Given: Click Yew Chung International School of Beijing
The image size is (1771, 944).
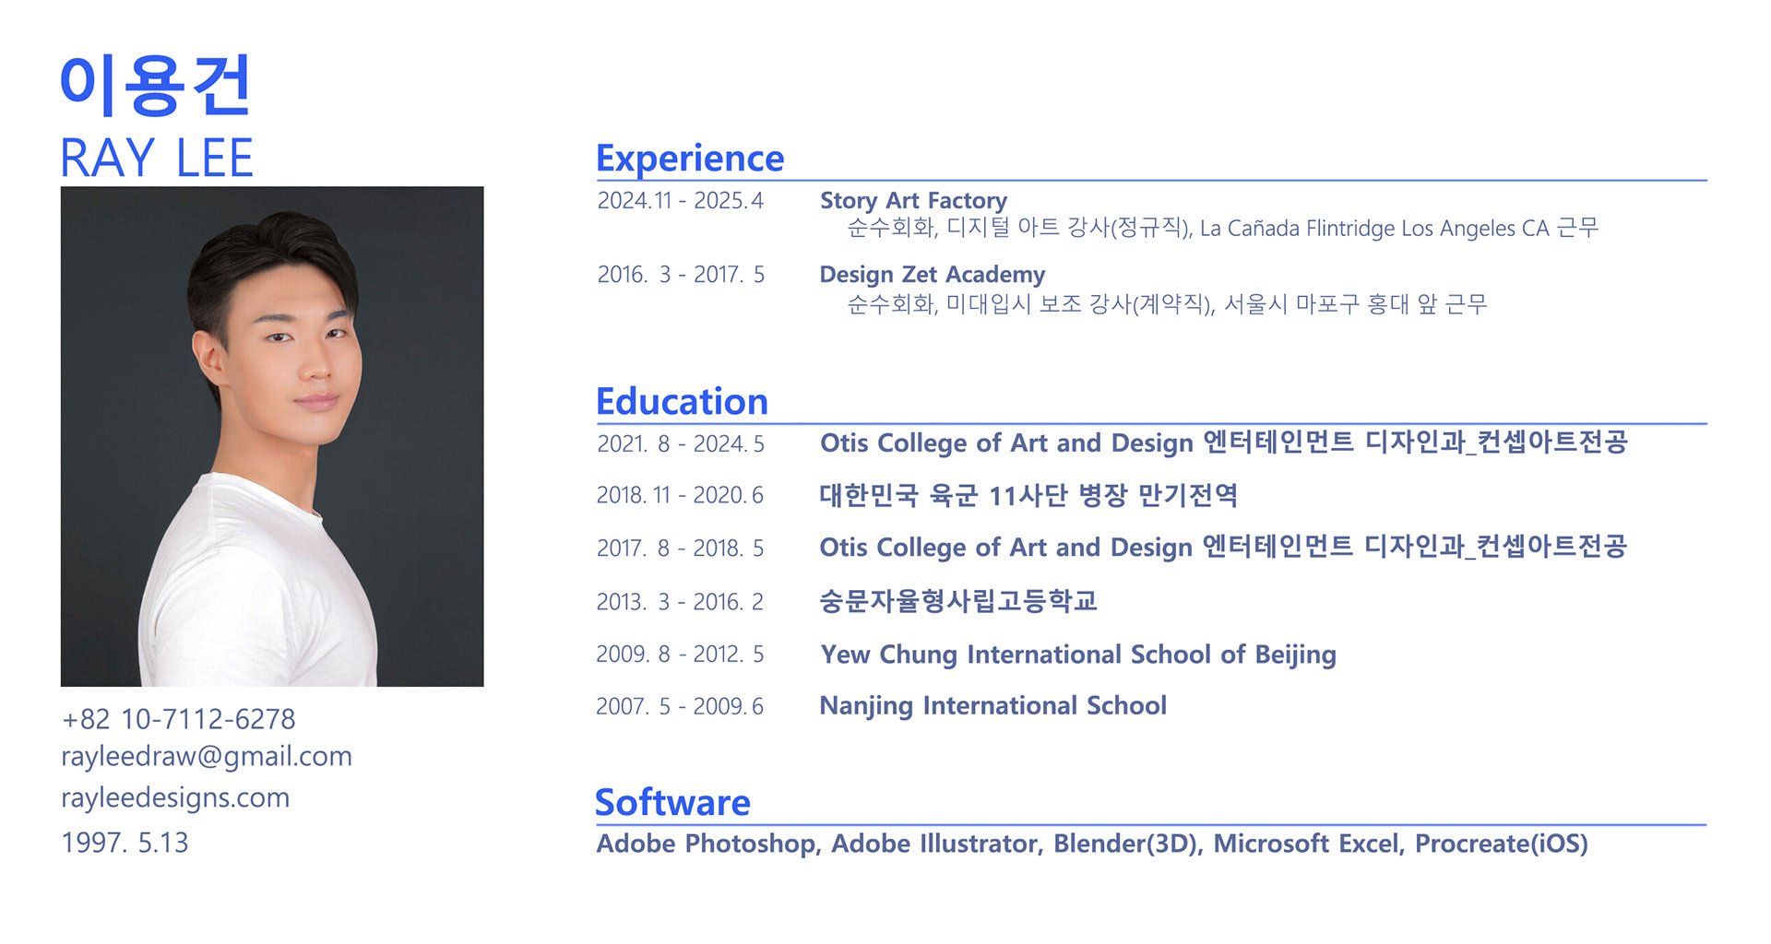Looking at the screenshot, I should (x=1078, y=655).
